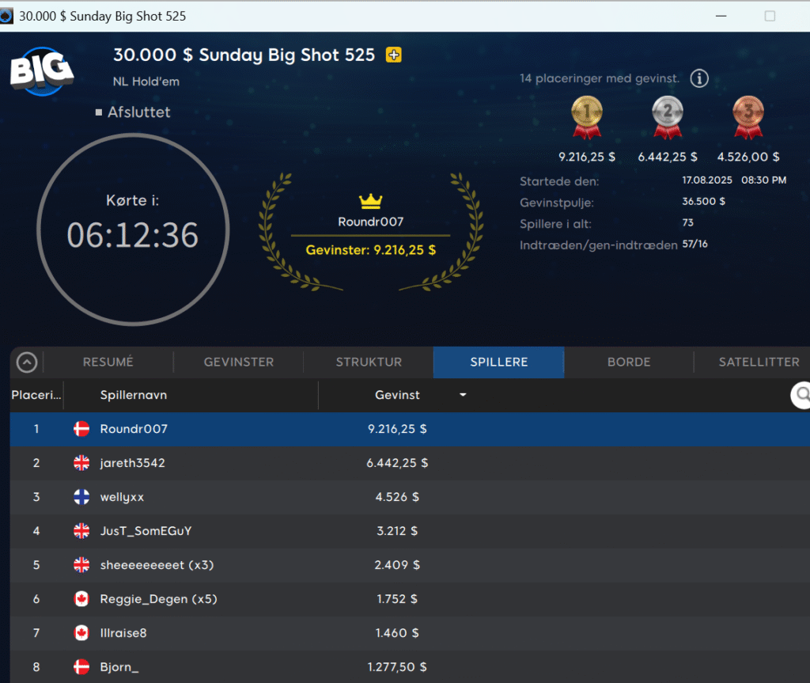The width and height of the screenshot is (810, 683).
Task: Open the GEVINSTER tab
Action: 239,362
